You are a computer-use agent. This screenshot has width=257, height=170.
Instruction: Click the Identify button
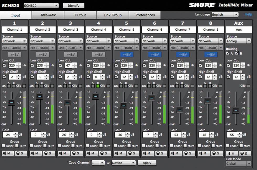point(73,6)
